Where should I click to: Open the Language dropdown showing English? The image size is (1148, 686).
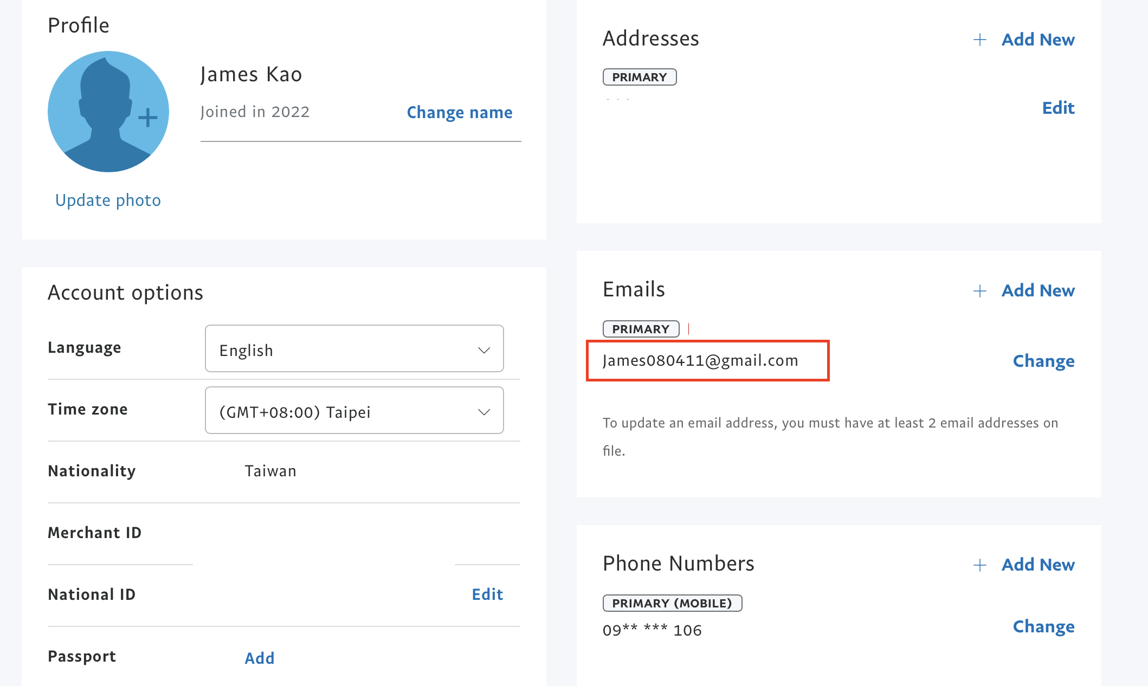click(x=354, y=348)
